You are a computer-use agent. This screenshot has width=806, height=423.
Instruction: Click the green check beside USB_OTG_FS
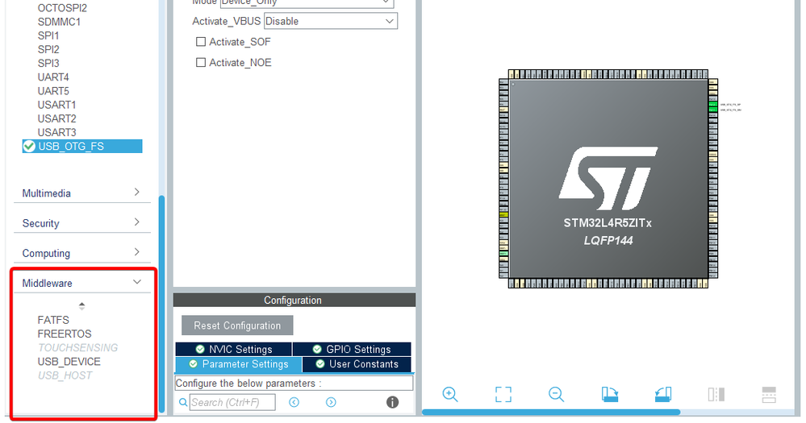(x=29, y=147)
